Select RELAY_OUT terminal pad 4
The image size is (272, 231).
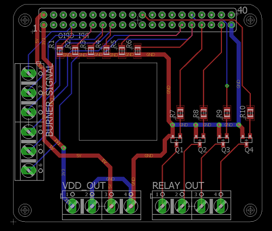[221, 206]
